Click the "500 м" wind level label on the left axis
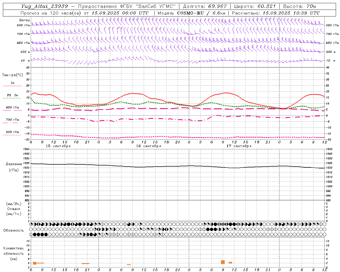This screenshot has height=272, width=340. coord(25,52)
